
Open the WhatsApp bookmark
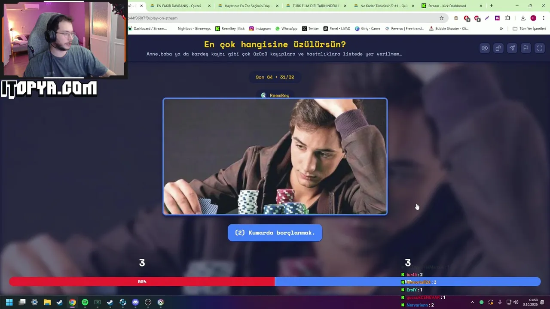point(286,29)
